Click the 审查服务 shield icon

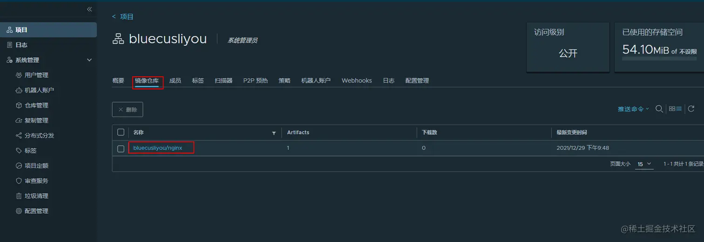pyautogui.click(x=19, y=181)
